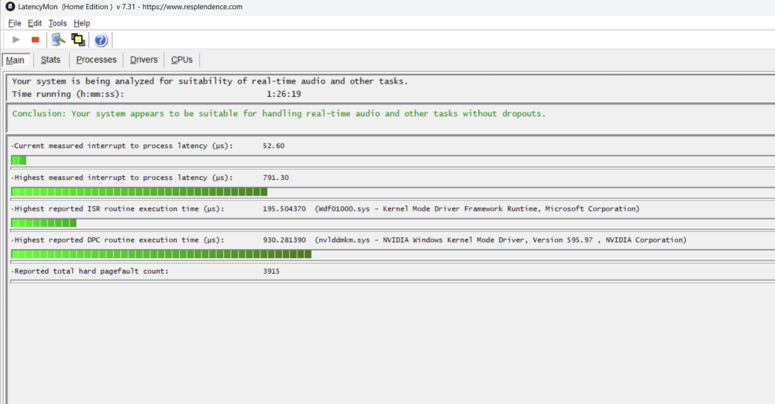Viewport: 775px width, 404px height.
Task: Open the Tools menu
Action: pos(57,23)
